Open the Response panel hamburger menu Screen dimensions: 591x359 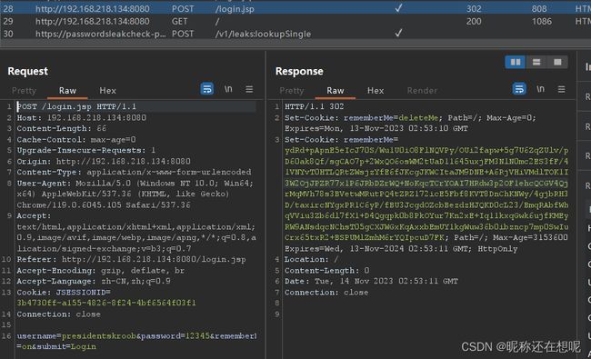click(561, 89)
